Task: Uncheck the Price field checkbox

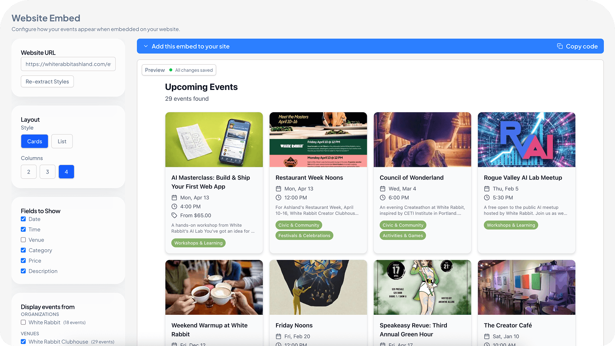Action: (x=23, y=261)
